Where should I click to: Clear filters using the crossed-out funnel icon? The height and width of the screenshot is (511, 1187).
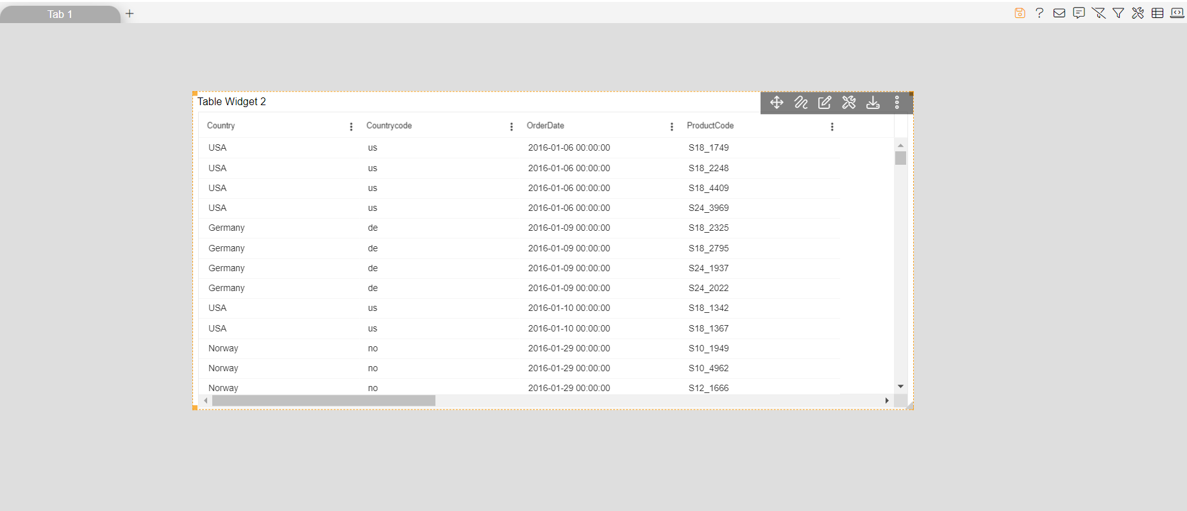coord(1099,13)
